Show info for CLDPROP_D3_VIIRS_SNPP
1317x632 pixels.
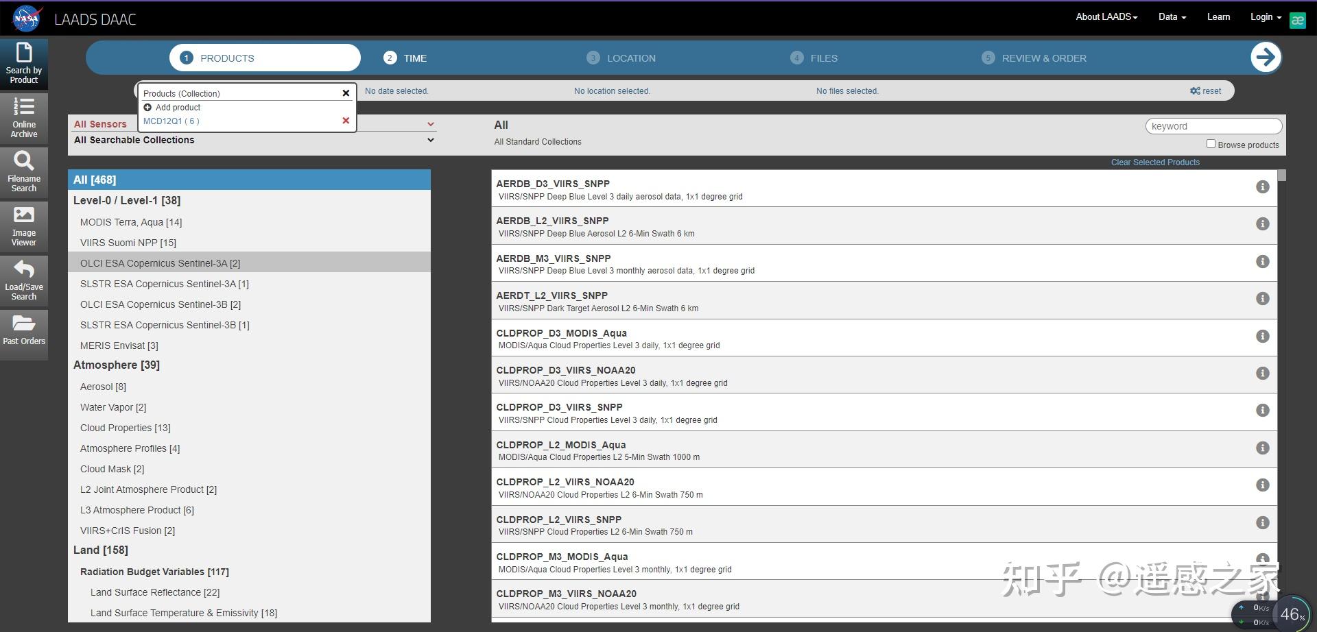[x=1262, y=411]
